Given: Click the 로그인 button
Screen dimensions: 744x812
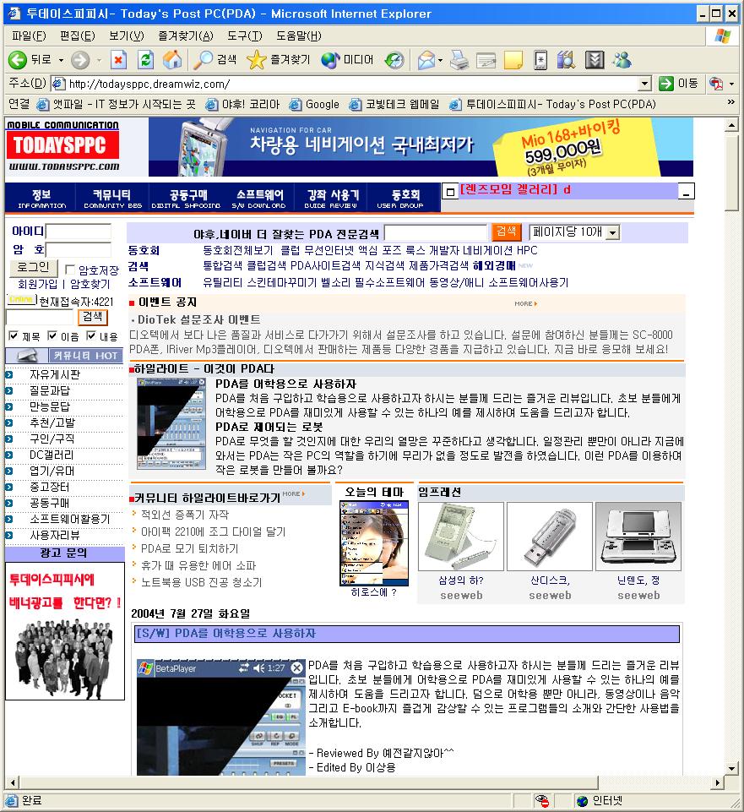Looking at the screenshot, I should (x=33, y=267).
